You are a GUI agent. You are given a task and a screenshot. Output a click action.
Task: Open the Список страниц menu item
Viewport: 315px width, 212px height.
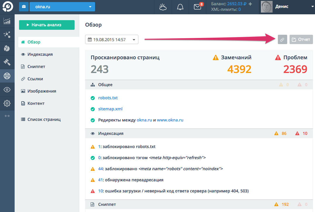coord(44,119)
